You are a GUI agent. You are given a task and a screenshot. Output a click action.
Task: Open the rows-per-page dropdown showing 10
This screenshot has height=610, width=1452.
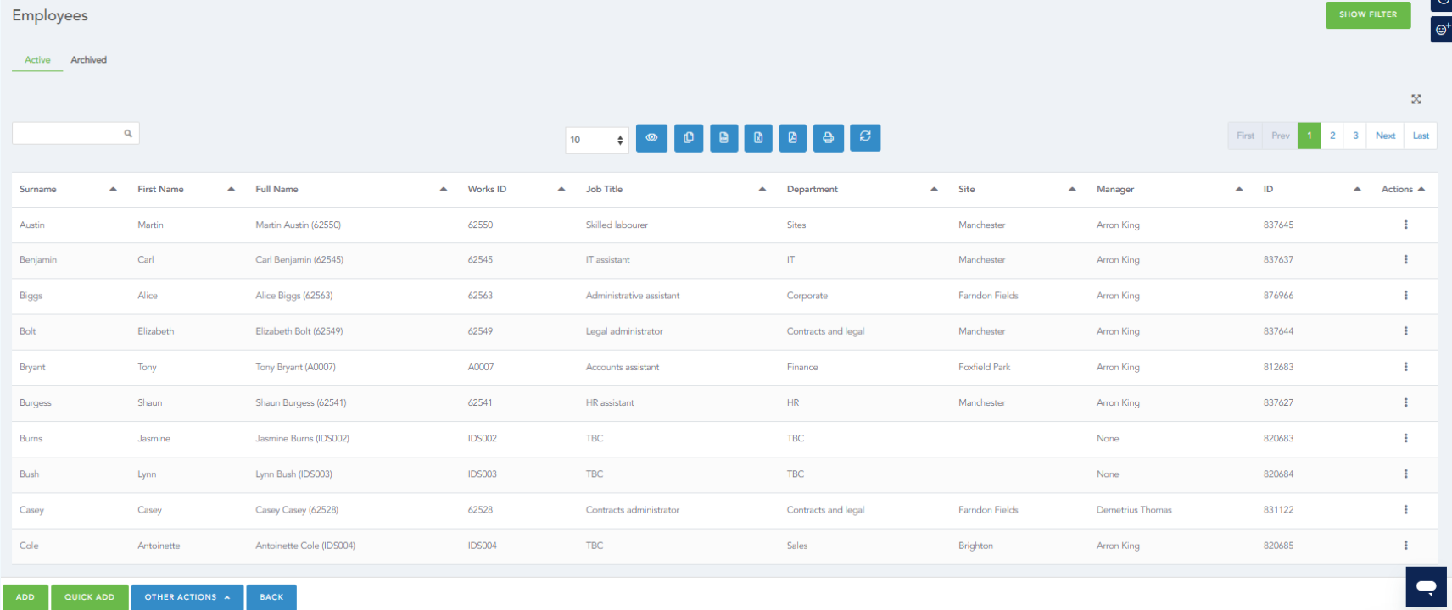click(x=596, y=140)
